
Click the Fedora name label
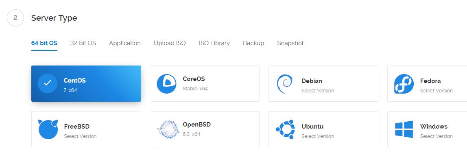click(430, 81)
